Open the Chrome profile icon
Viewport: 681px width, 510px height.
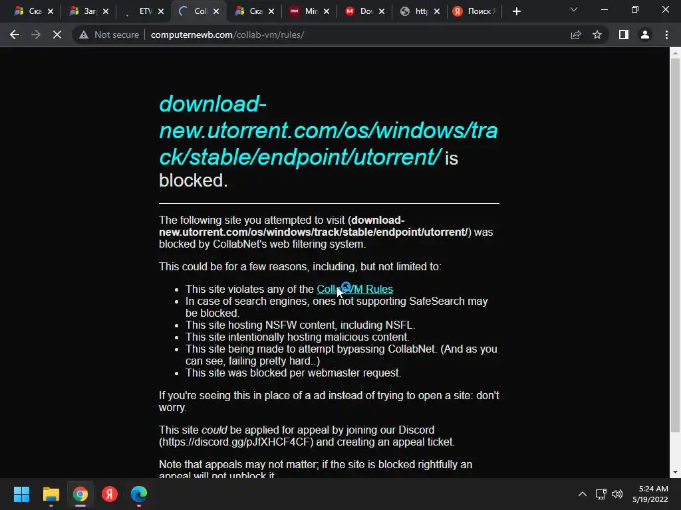coord(645,35)
